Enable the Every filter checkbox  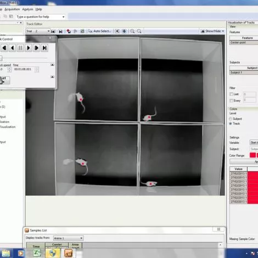[x=231, y=100]
